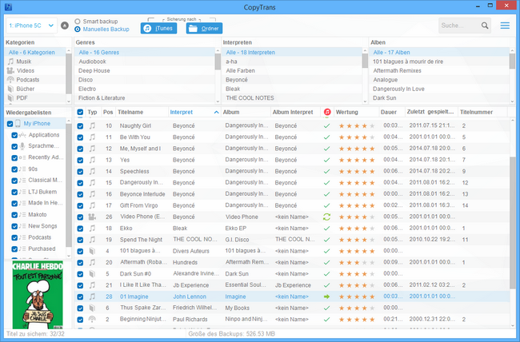Open the iPhone 5C device dropdown

click(x=31, y=26)
